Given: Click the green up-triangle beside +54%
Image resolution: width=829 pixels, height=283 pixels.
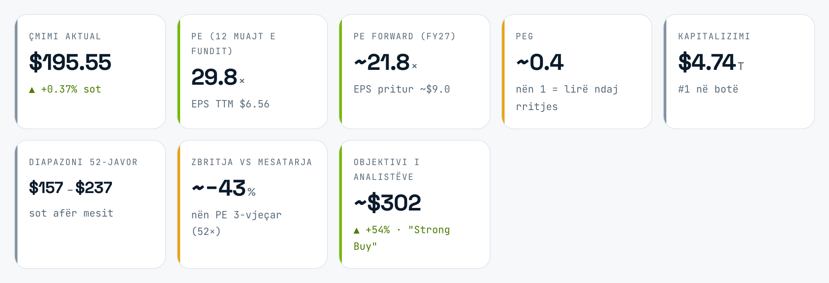Looking at the screenshot, I should [x=356, y=231].
